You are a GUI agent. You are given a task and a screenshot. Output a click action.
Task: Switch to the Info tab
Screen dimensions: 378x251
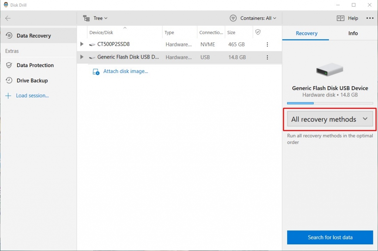(353, 33)
